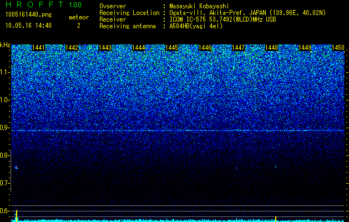The width and height of the screenshot is (349, 222).
Task: Click the 1447 time marker
Action: click(x=239, y=48)
